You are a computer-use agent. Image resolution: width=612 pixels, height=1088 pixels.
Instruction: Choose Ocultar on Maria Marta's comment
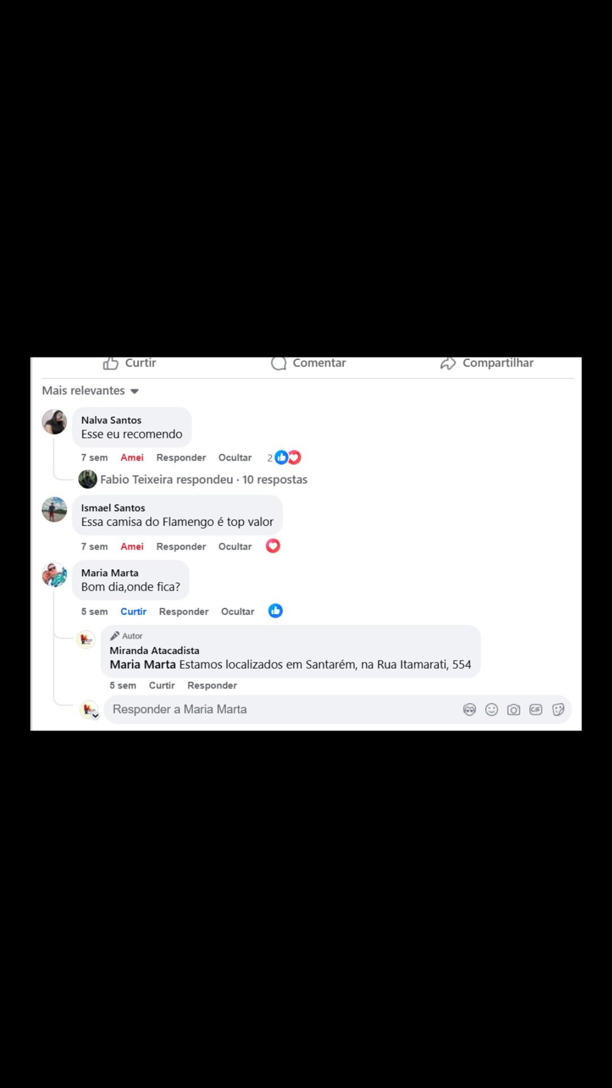pos(238,611)
